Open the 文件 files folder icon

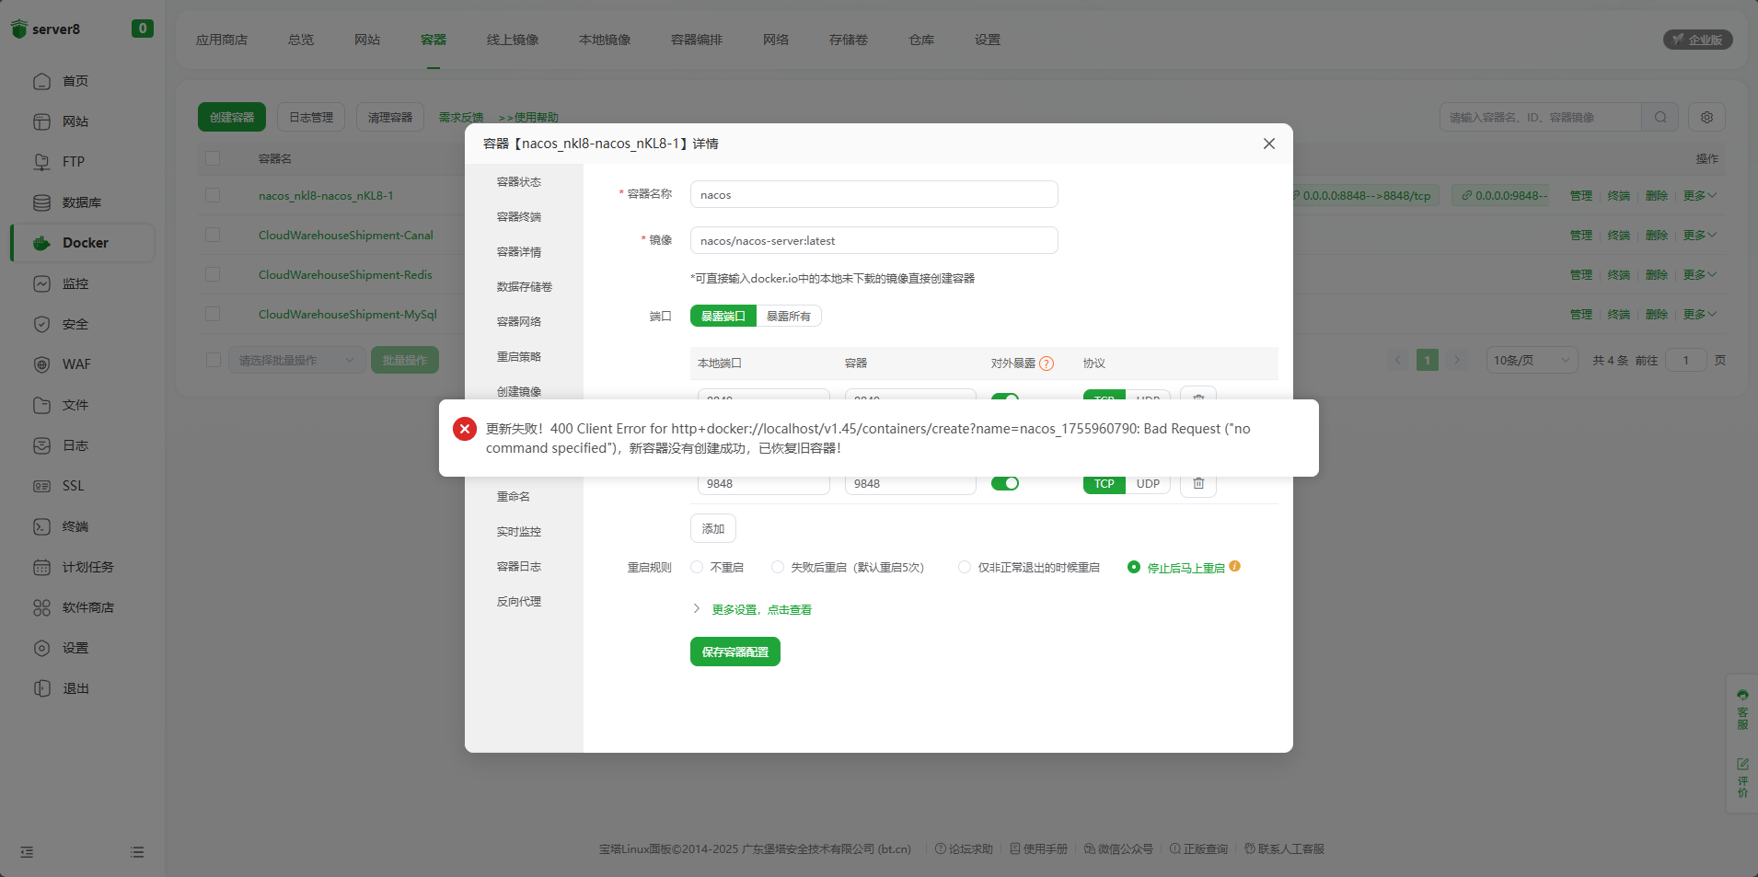tap(42, 405)
